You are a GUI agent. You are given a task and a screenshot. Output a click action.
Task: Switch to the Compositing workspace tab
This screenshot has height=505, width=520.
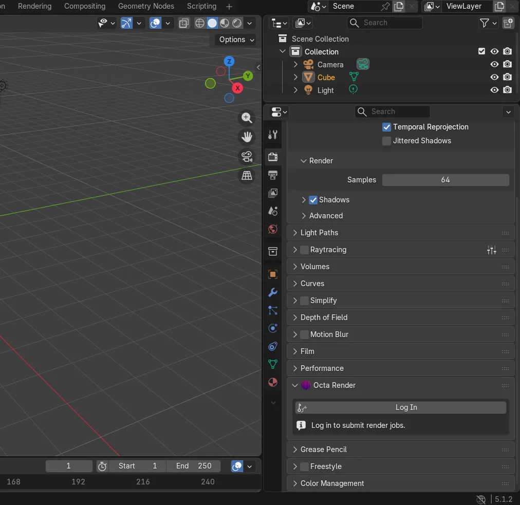85,6
